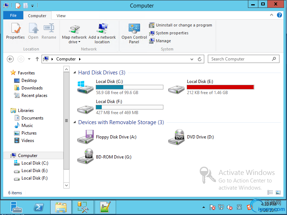
Task: Click Map network drive icon
Action: tap(74, 29)
